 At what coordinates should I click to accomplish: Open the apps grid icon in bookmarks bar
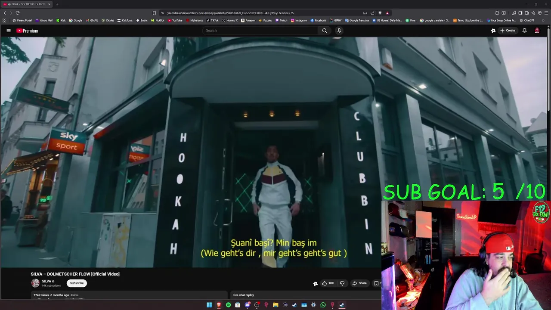click(x=4, y=20)
